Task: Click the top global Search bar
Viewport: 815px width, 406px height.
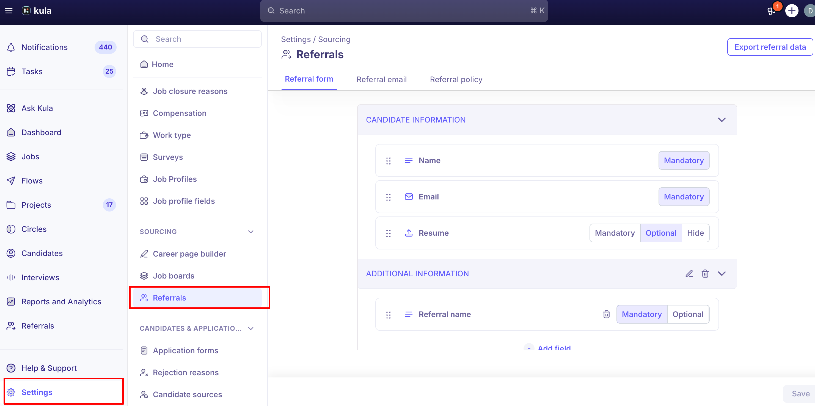Action: pyautogui.click(x=404, y=11)
